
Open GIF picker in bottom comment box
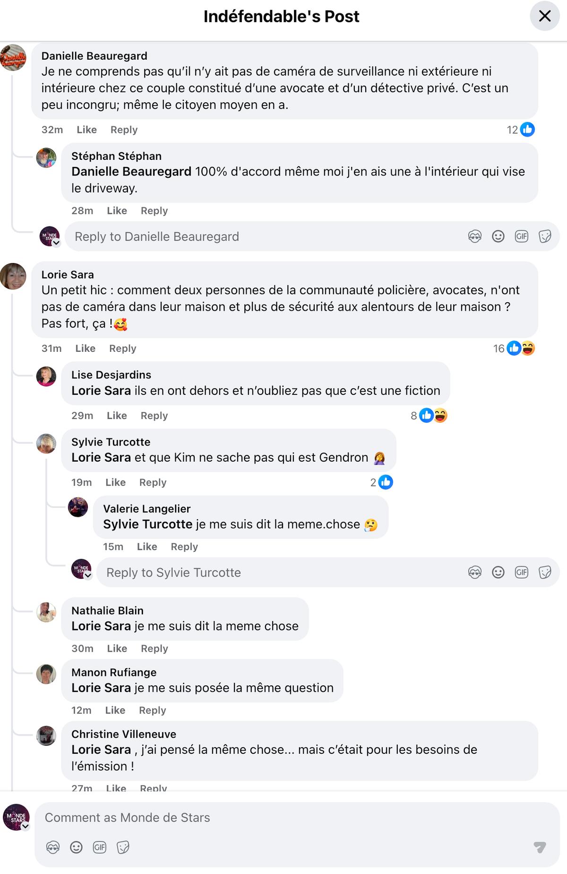pyautogui.click(x=99, y=848)
